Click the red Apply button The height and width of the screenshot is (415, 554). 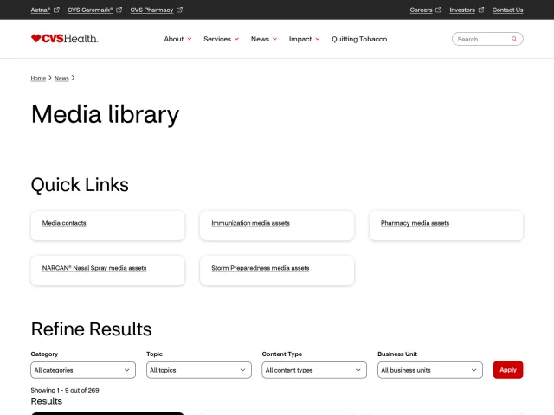(508, 369)
